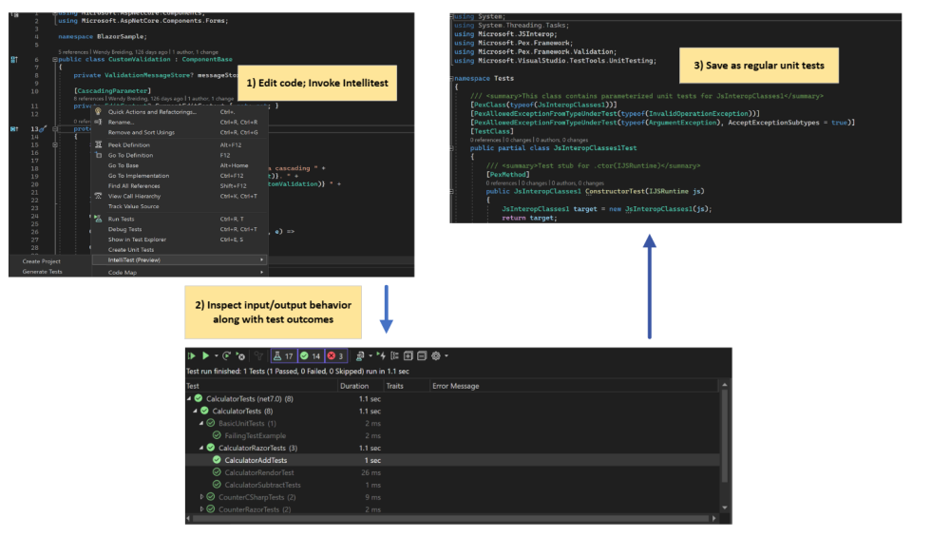This screenshot has width=950, height=556.
Task: Collapse the BasicUnitTests node
Action: (x=201, y=423)
